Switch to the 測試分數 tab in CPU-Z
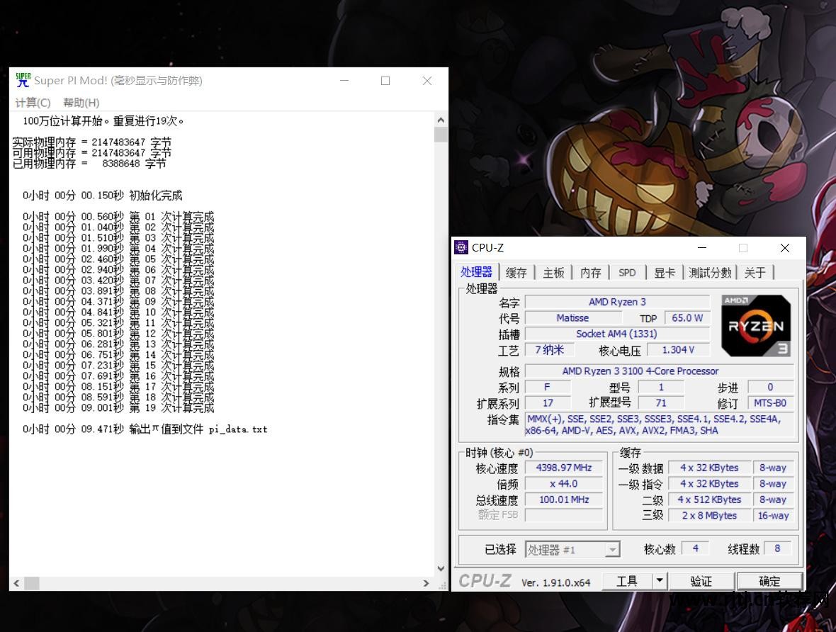Screen dimensions: 836x632 coord(710,273)
